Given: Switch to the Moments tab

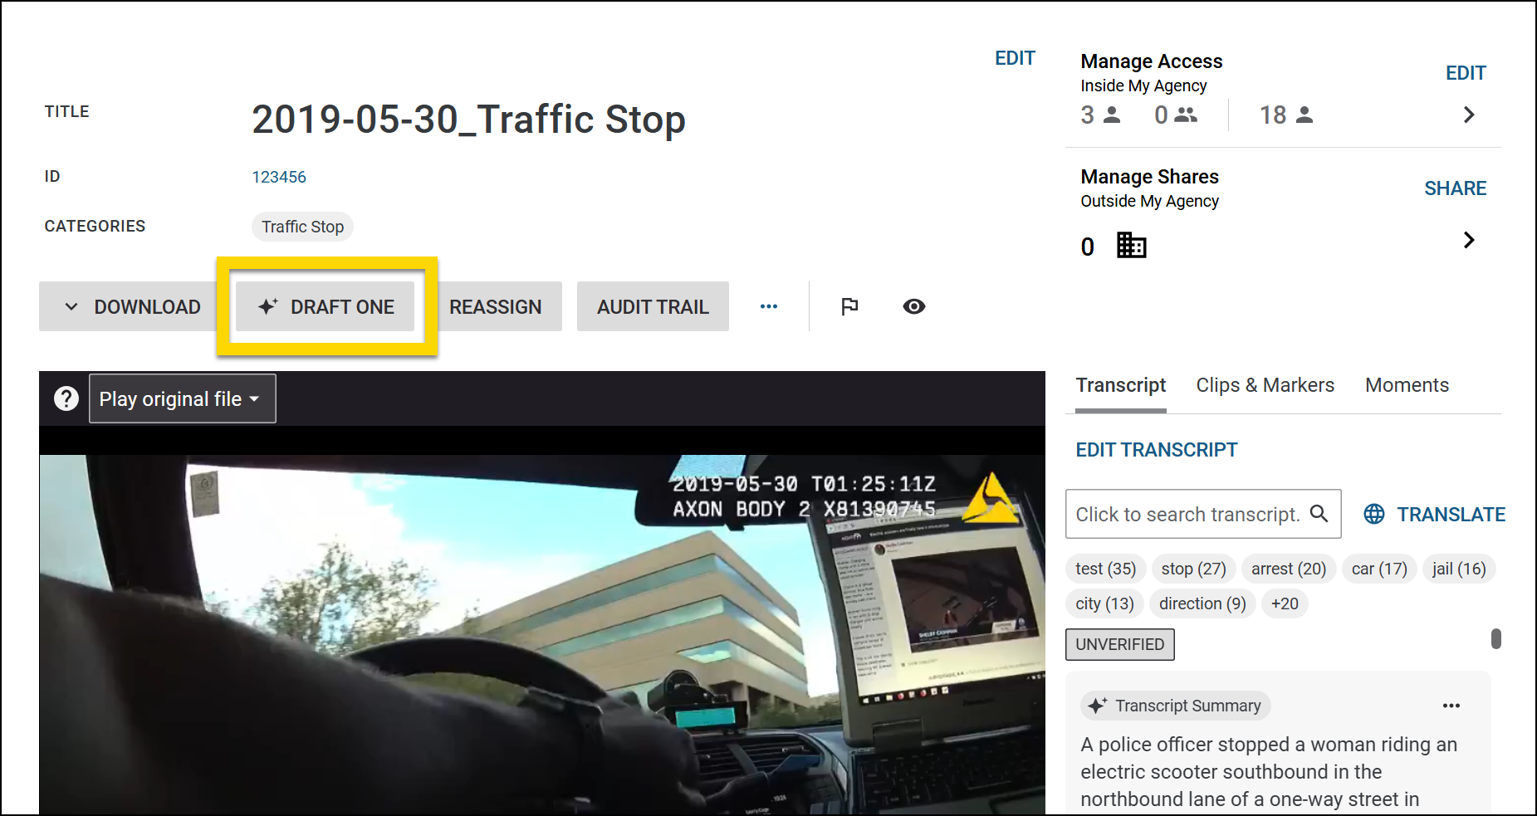Looking at the screenshot, I should click(1407, 385).
